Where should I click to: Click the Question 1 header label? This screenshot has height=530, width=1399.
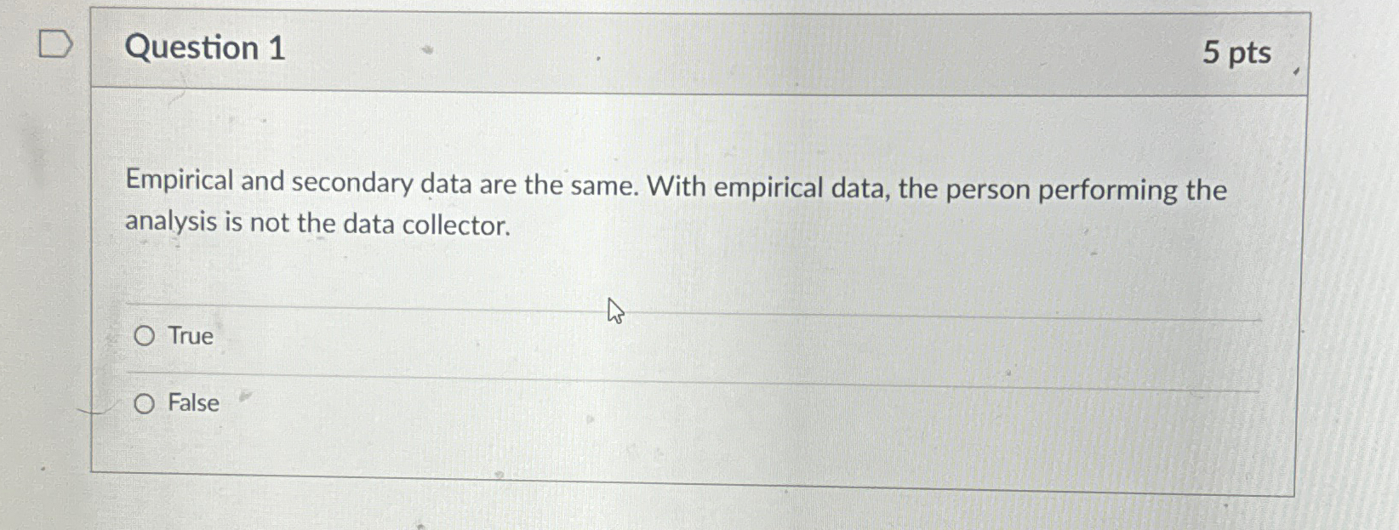tap(203, 49)
